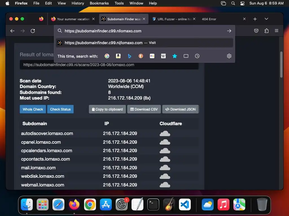Search this time with DuckDuckGo

(x=141, y=56)
